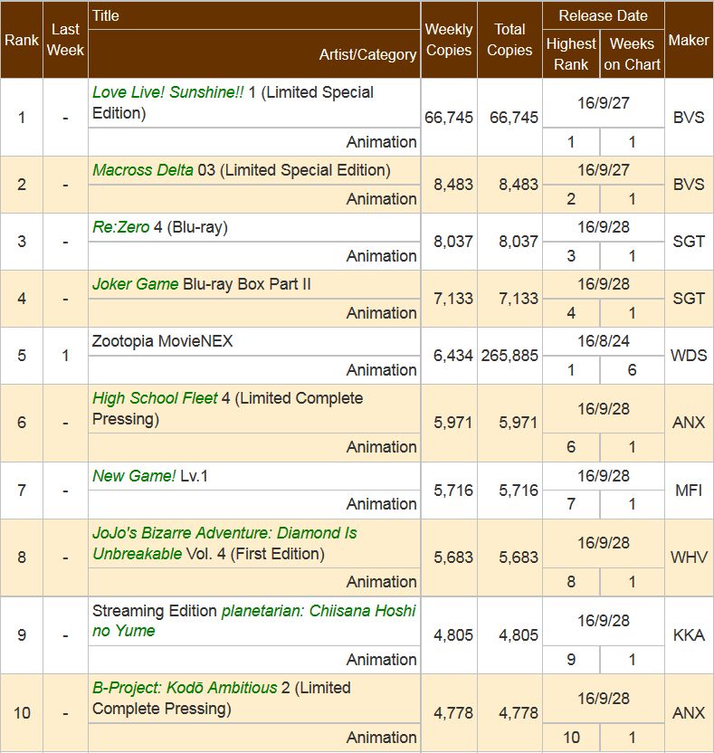
Task: Select the Highest Rank header cell
Action: (571, 54)
